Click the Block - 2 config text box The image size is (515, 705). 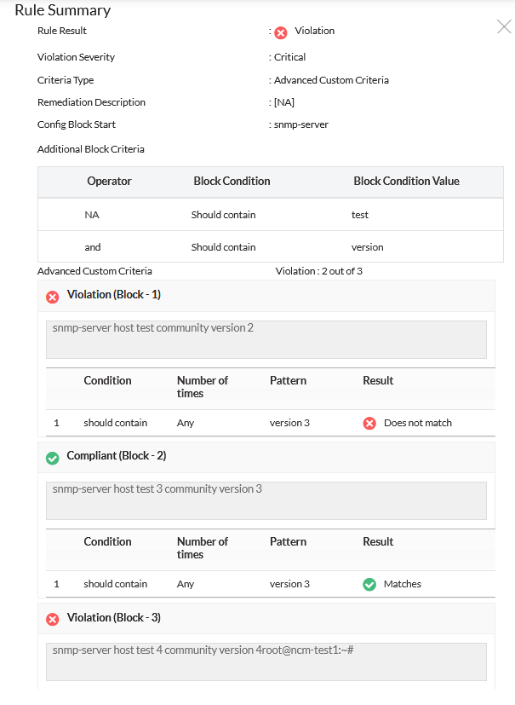266,500
